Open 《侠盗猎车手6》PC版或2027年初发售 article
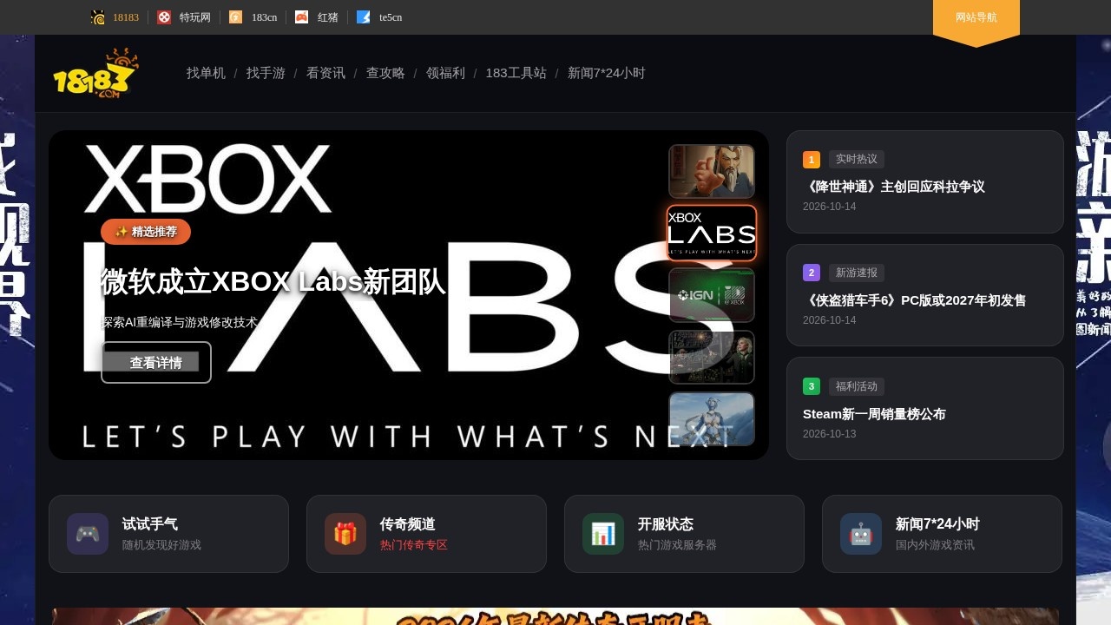Image resolution: width=1111 pixels, height=625 pixels. (x=915, y=300)
